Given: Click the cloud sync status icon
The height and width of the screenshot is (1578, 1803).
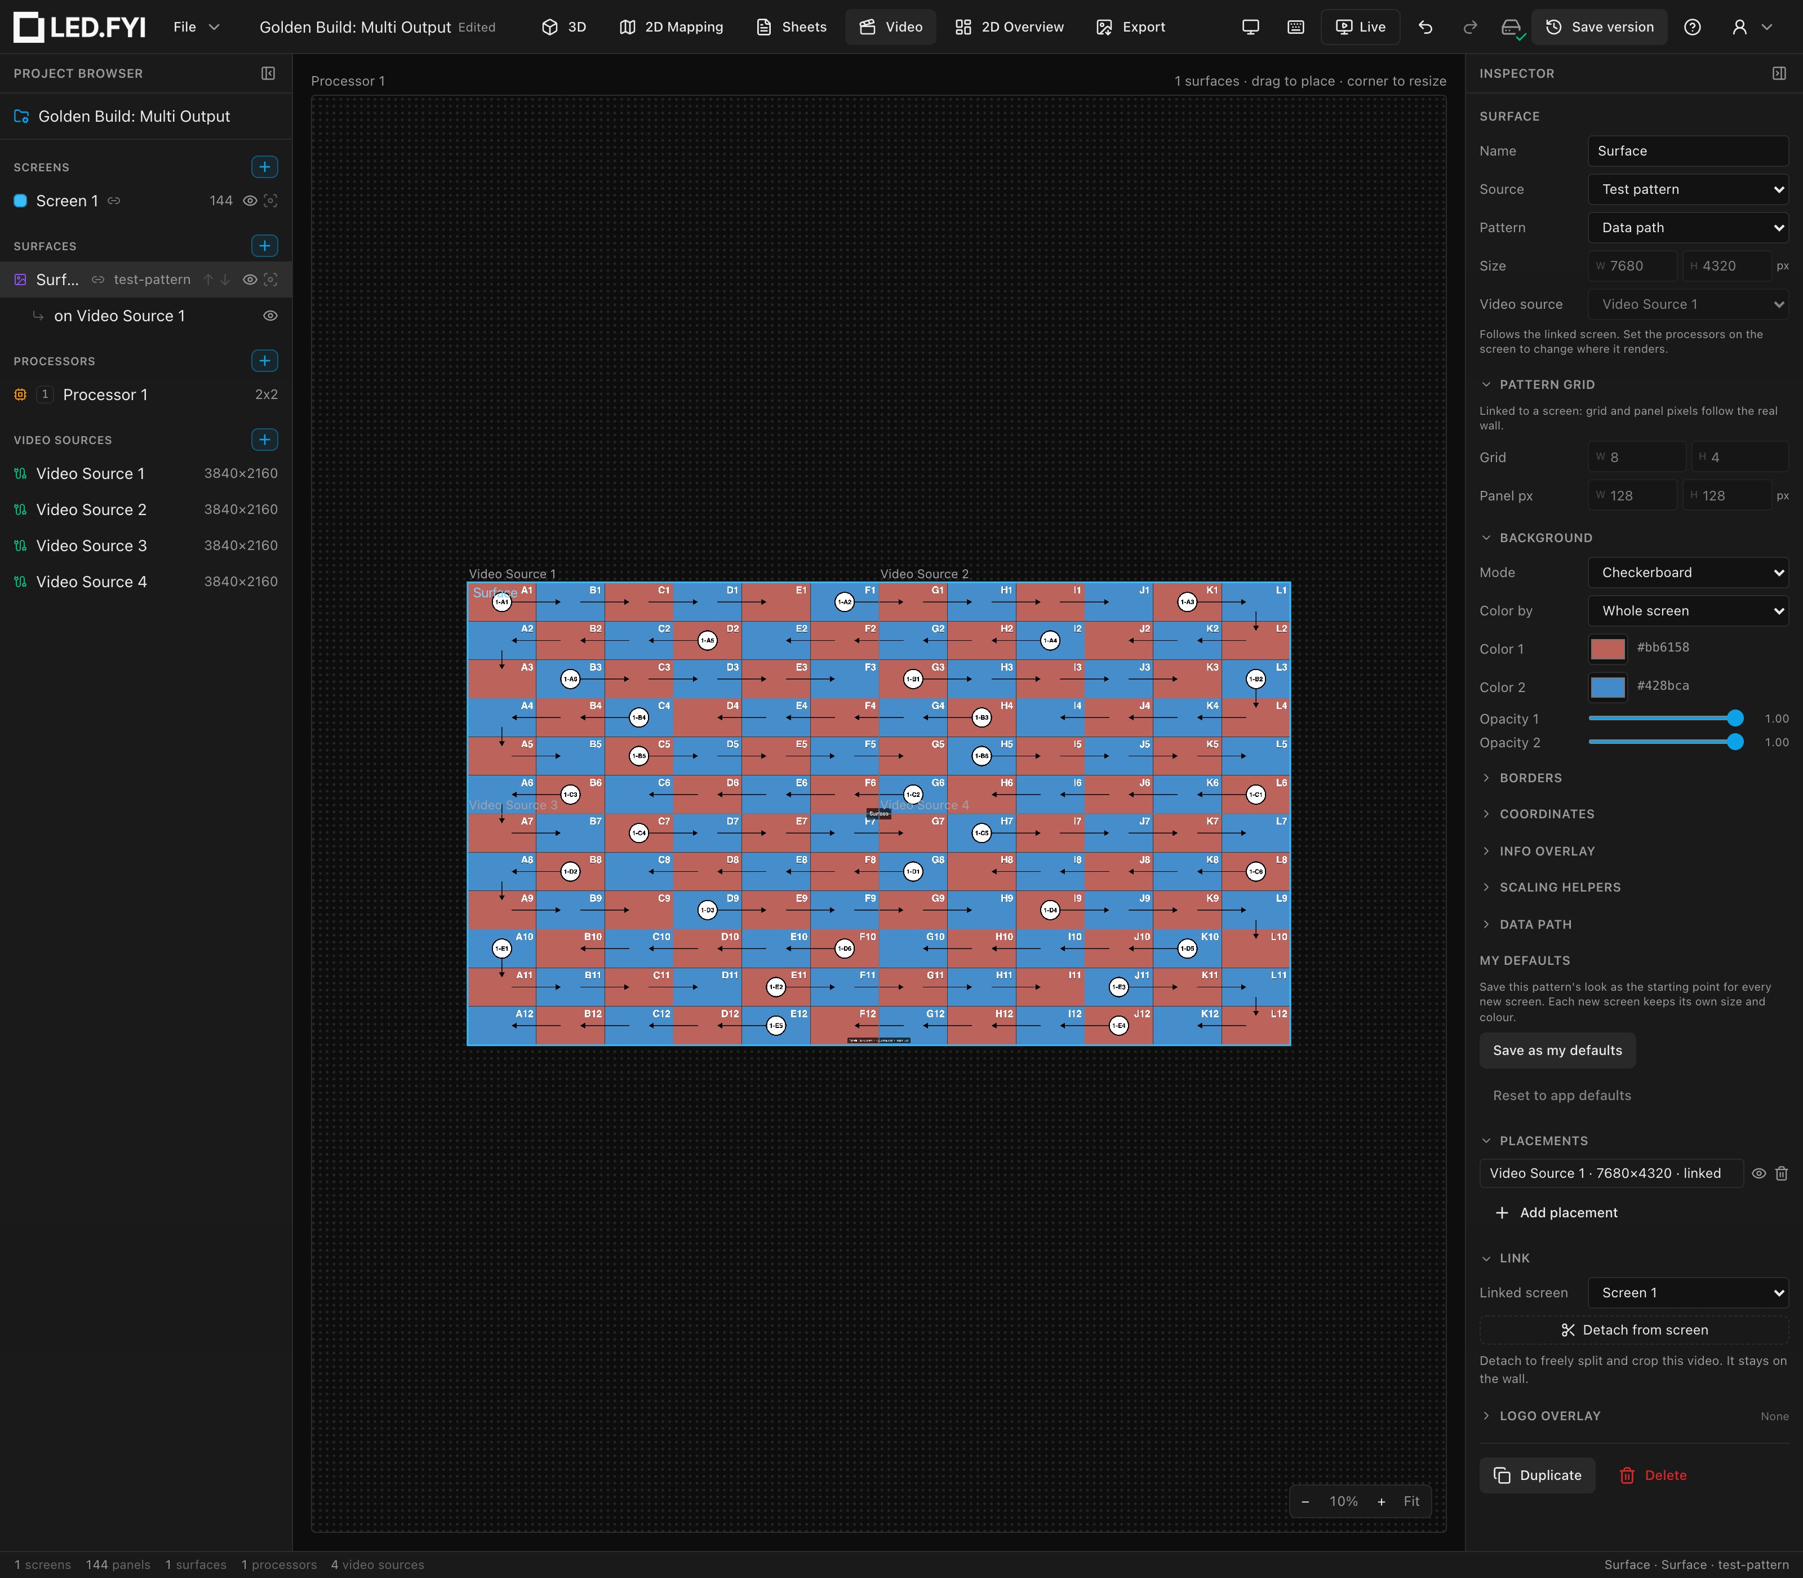Looking at the screenshot, I should coord(1512,27).
